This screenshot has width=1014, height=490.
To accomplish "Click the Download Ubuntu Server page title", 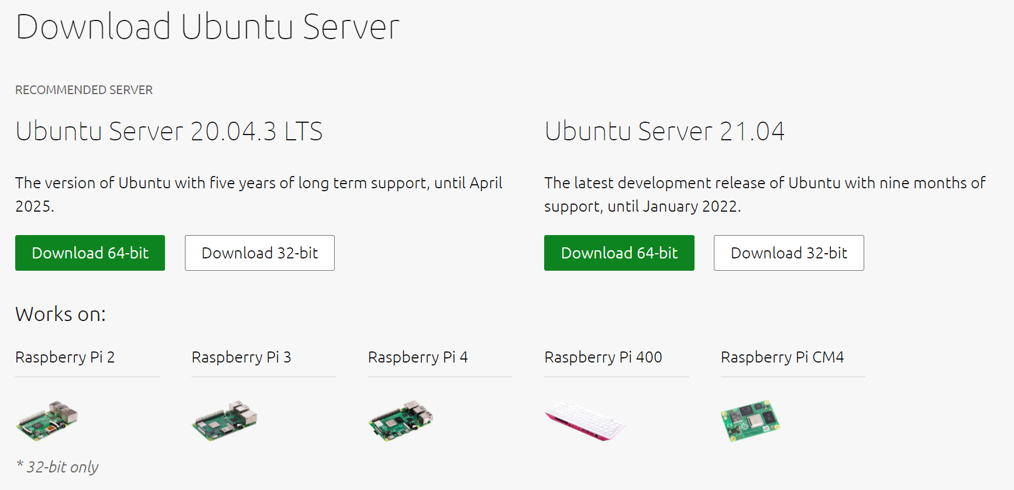I will 208,27.
